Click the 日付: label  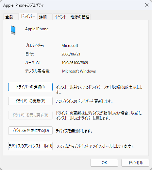(x=30, y=54)
